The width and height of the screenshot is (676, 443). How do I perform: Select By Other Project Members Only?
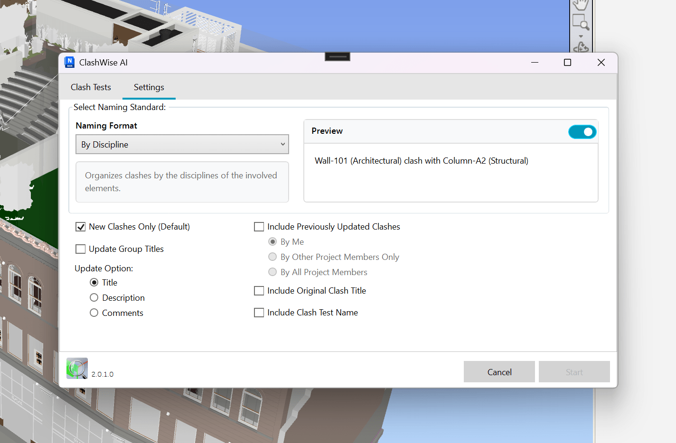coord(272,257)
